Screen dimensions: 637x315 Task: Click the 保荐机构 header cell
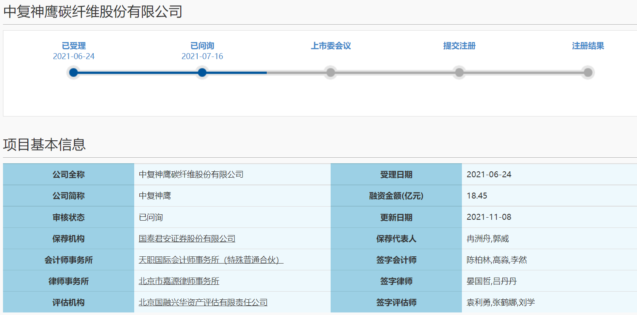click(69, 238)
